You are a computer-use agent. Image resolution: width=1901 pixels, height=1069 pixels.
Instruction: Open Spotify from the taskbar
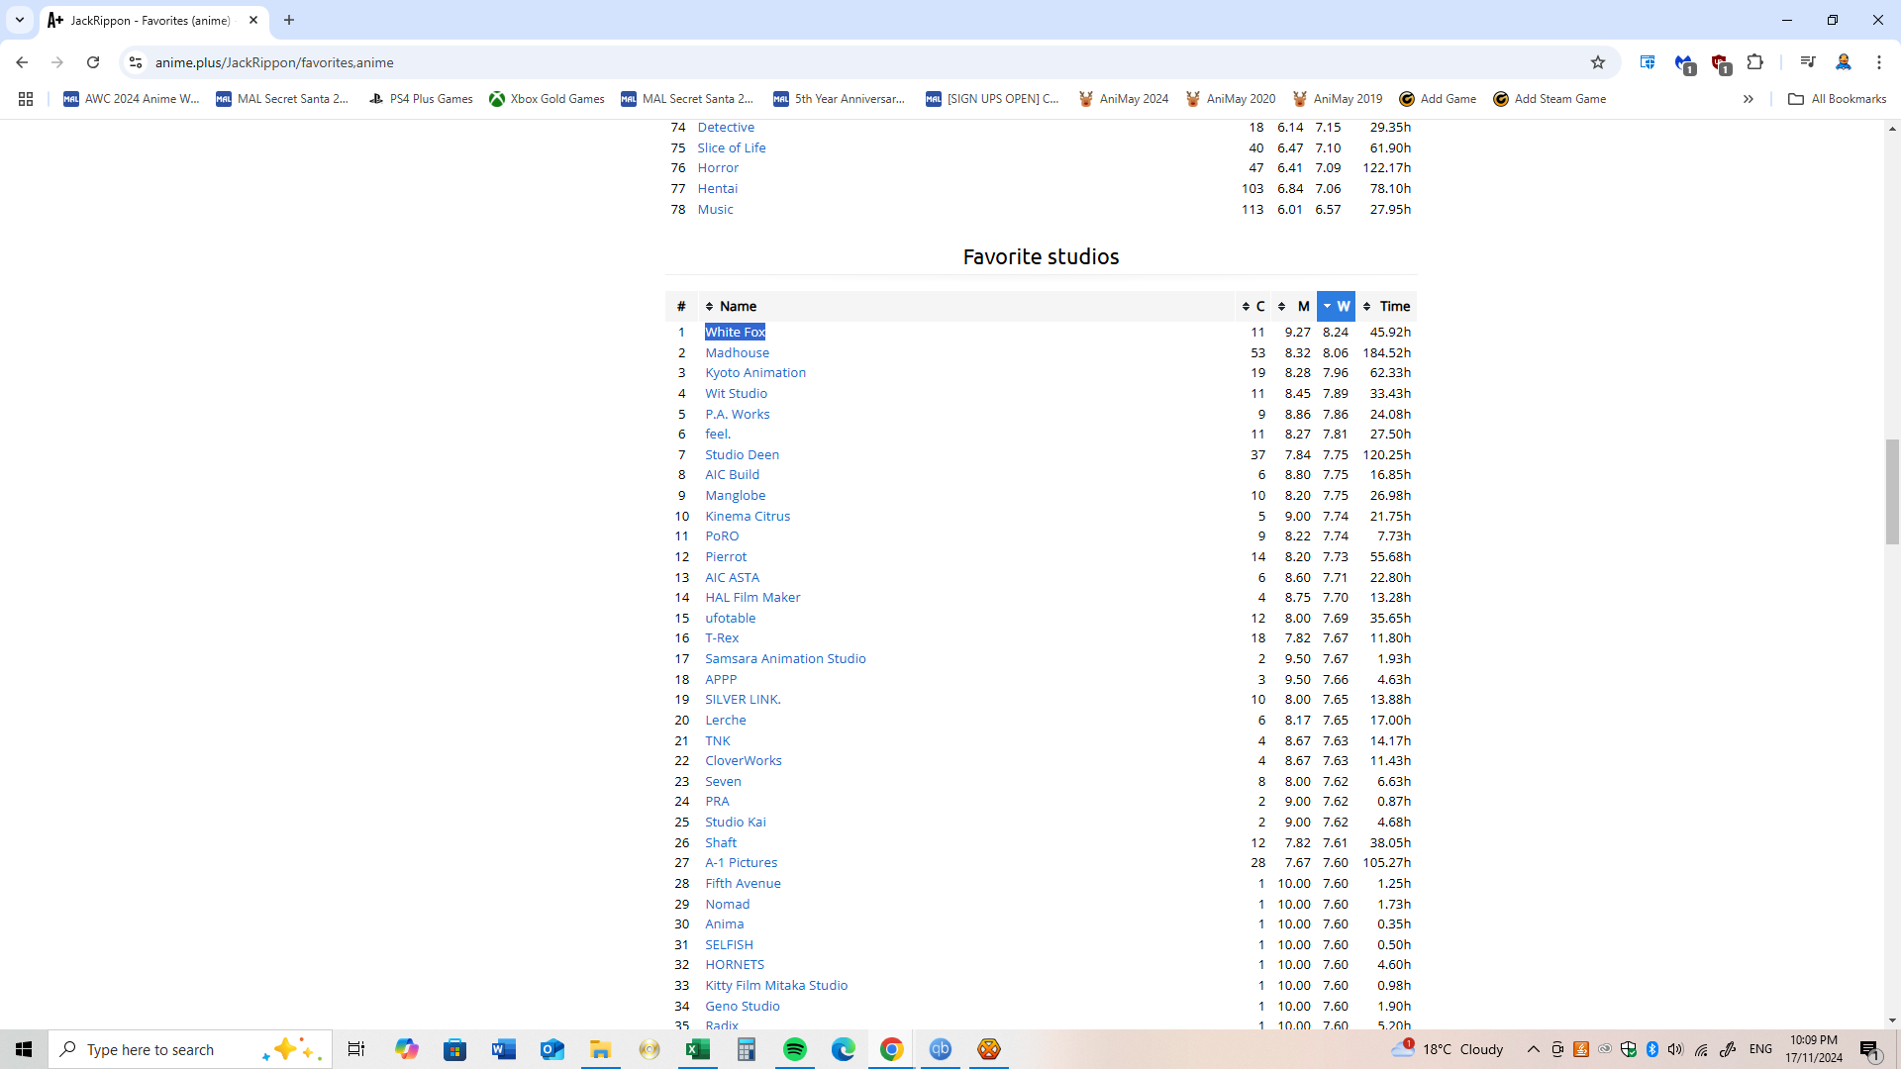[x=794, y=1049]
